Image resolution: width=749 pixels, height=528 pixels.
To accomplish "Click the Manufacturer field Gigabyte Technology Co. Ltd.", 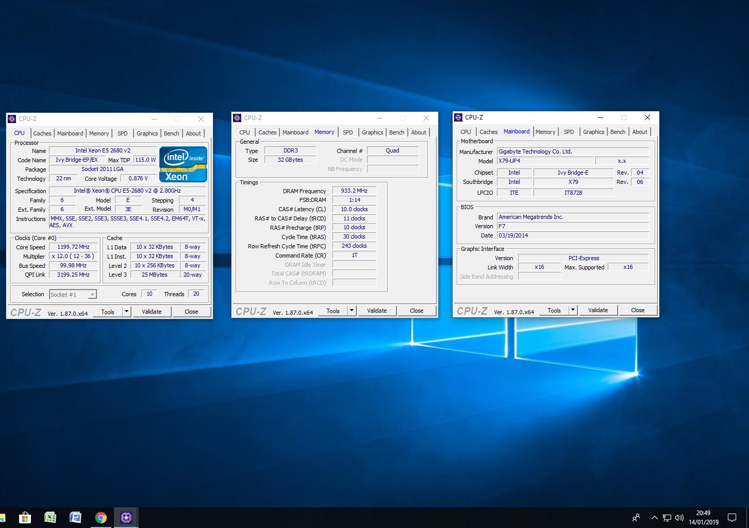I will click(573, 152).
